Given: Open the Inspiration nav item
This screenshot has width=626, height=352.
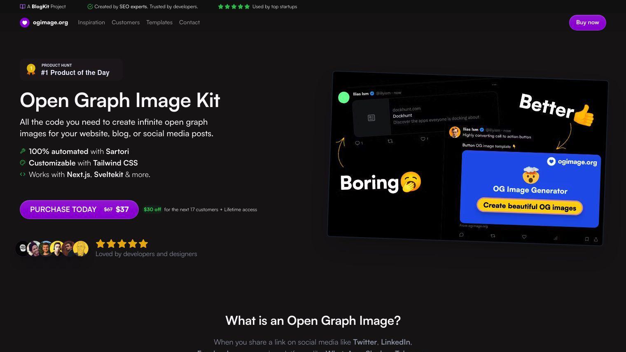Looking at the screenshot, I should pyautogui.click(x=91, y=23).
